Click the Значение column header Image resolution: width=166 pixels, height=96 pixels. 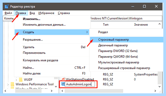[141, 25]
